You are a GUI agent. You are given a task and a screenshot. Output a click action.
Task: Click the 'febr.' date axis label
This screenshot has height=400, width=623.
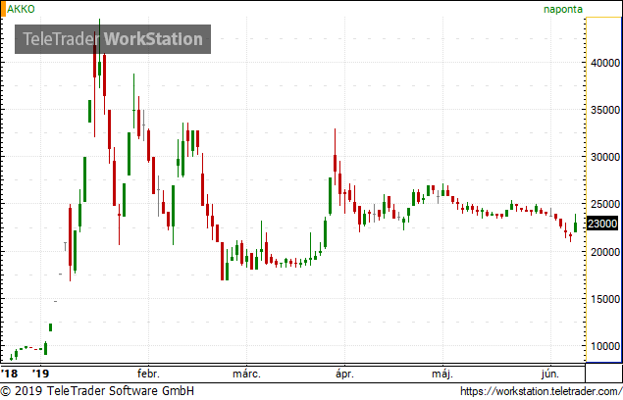click(148, 374)
